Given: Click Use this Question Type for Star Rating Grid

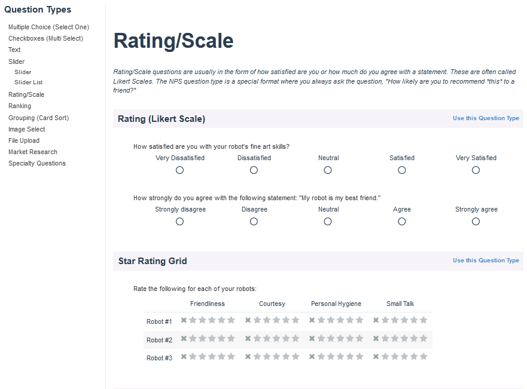Looking at the screenshot, I should click(x=486, y=261).
